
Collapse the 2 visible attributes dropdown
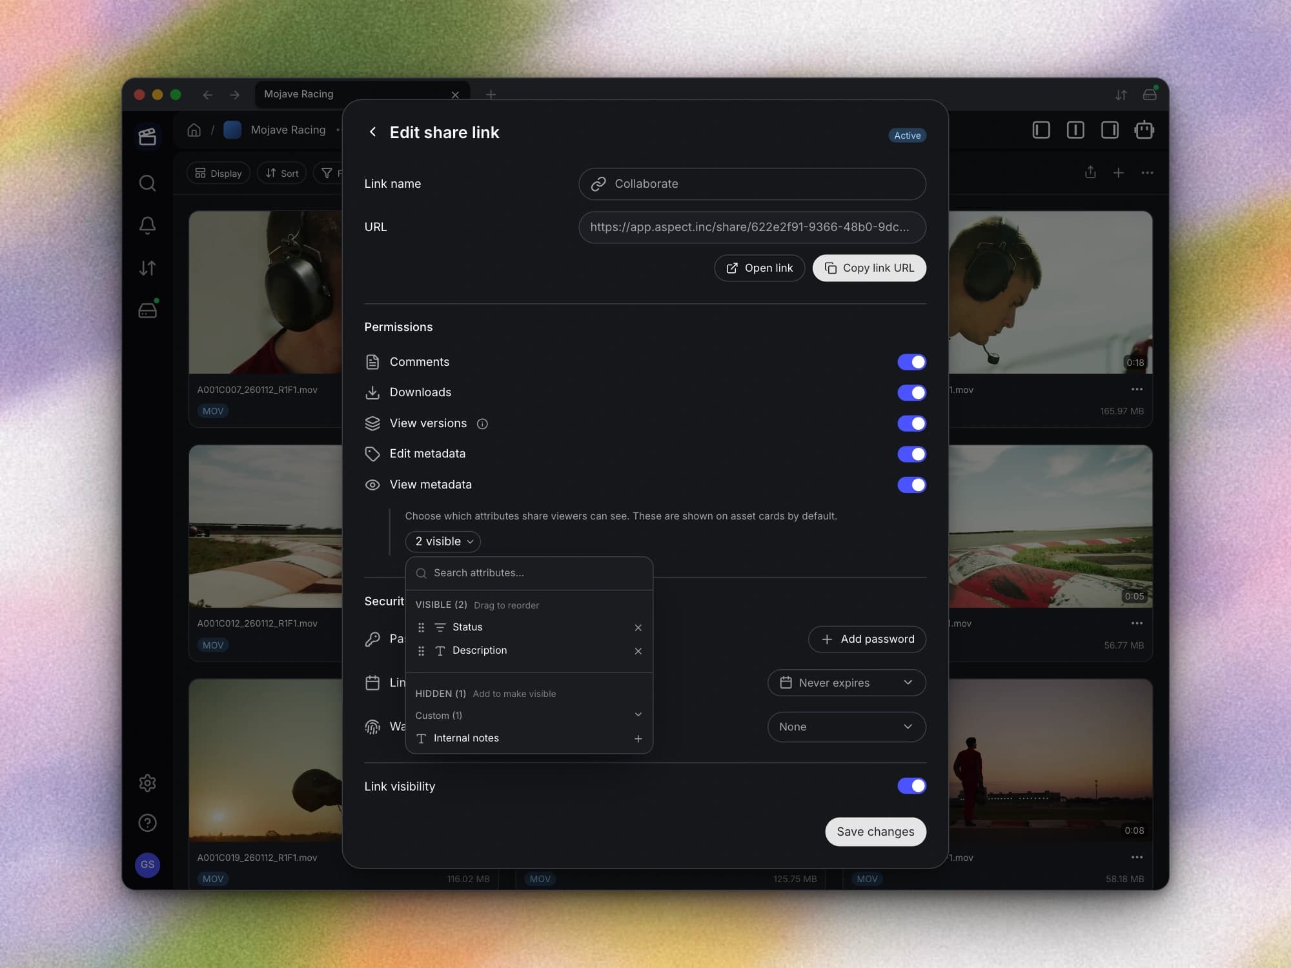coord(443,541)
